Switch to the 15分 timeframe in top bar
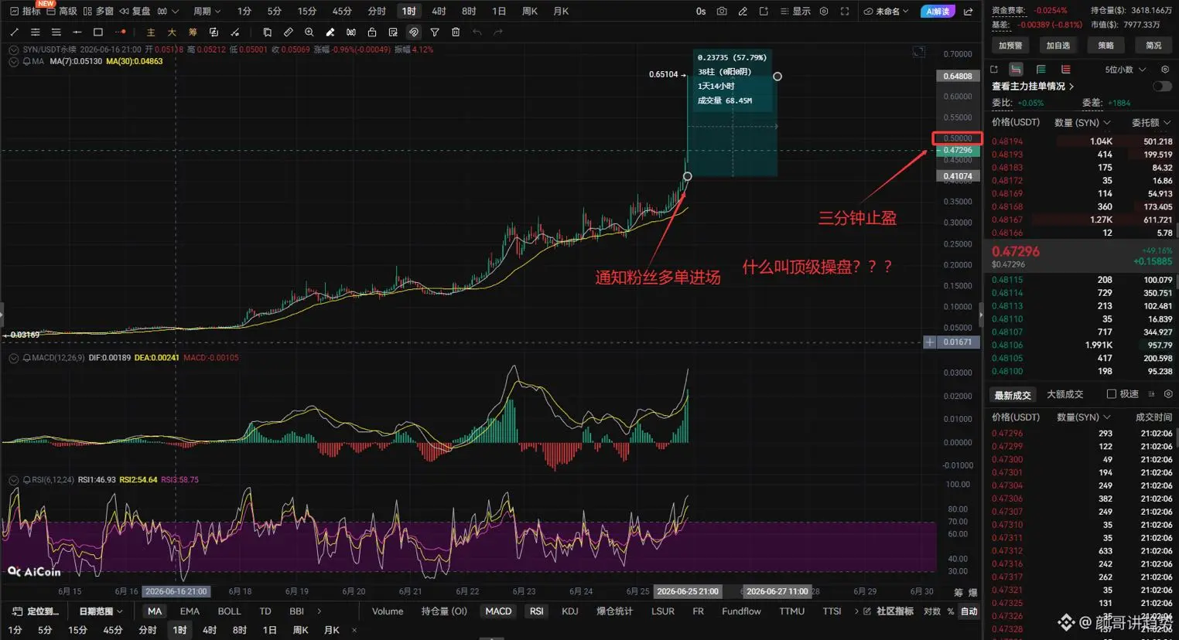 [x=307, y=12]
